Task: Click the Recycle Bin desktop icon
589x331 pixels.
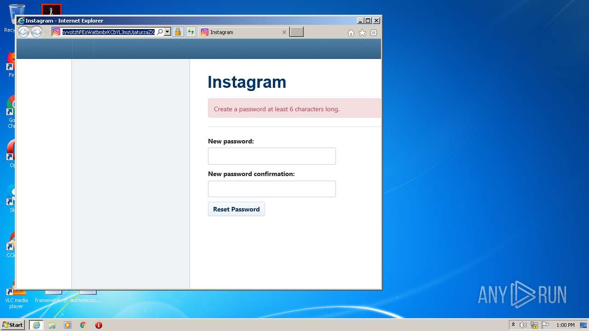Action: (x=16, y=10)
